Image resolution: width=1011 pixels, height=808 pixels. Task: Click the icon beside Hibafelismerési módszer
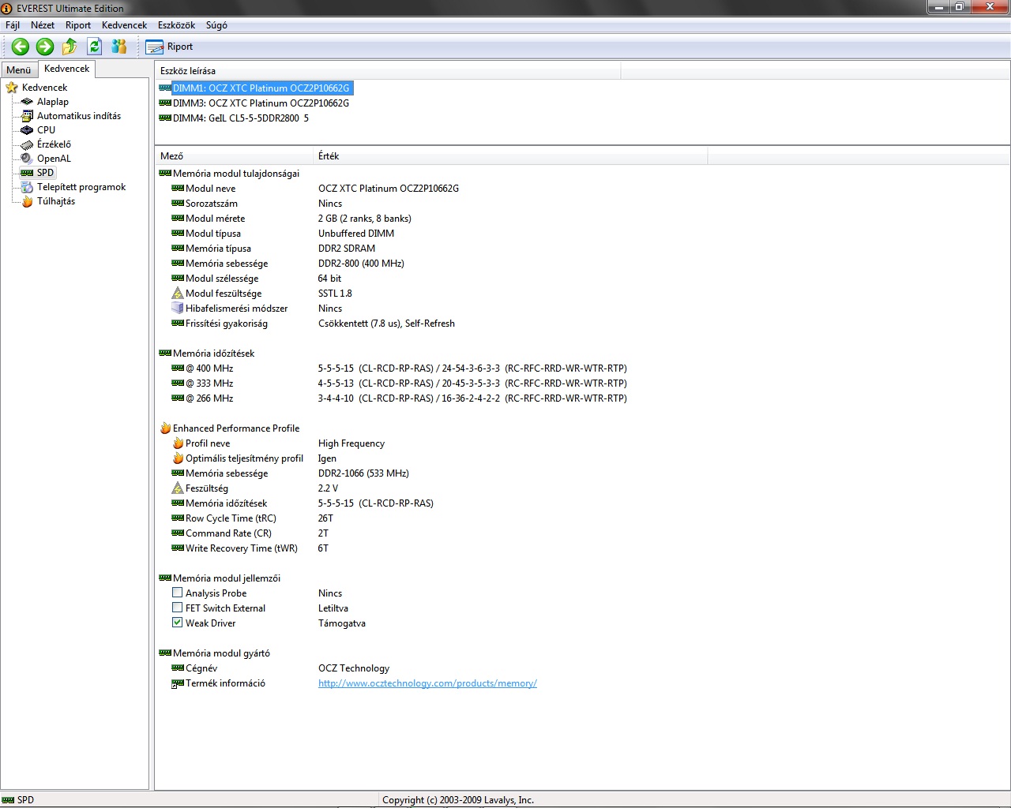(x=178, y=309)
